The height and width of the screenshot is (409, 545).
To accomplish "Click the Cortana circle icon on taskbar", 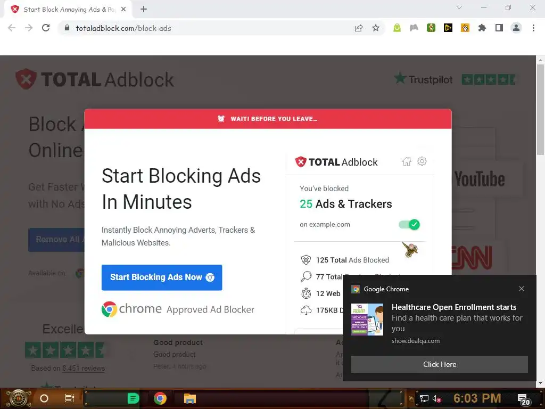I will click(44, 398).
